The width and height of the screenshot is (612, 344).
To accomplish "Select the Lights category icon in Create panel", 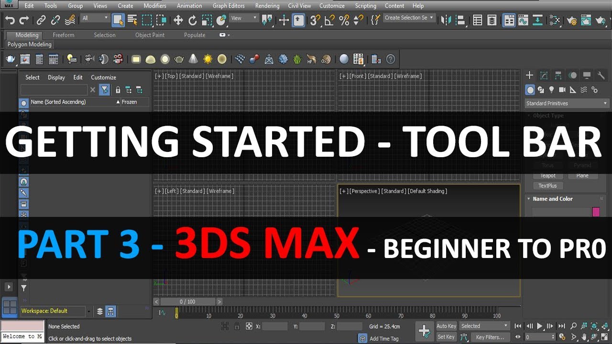I will 551,90.
